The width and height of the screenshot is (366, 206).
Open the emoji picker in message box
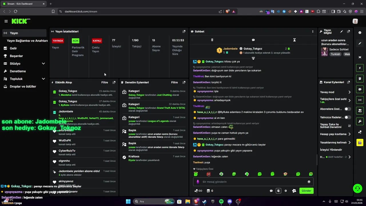[309, 182]
